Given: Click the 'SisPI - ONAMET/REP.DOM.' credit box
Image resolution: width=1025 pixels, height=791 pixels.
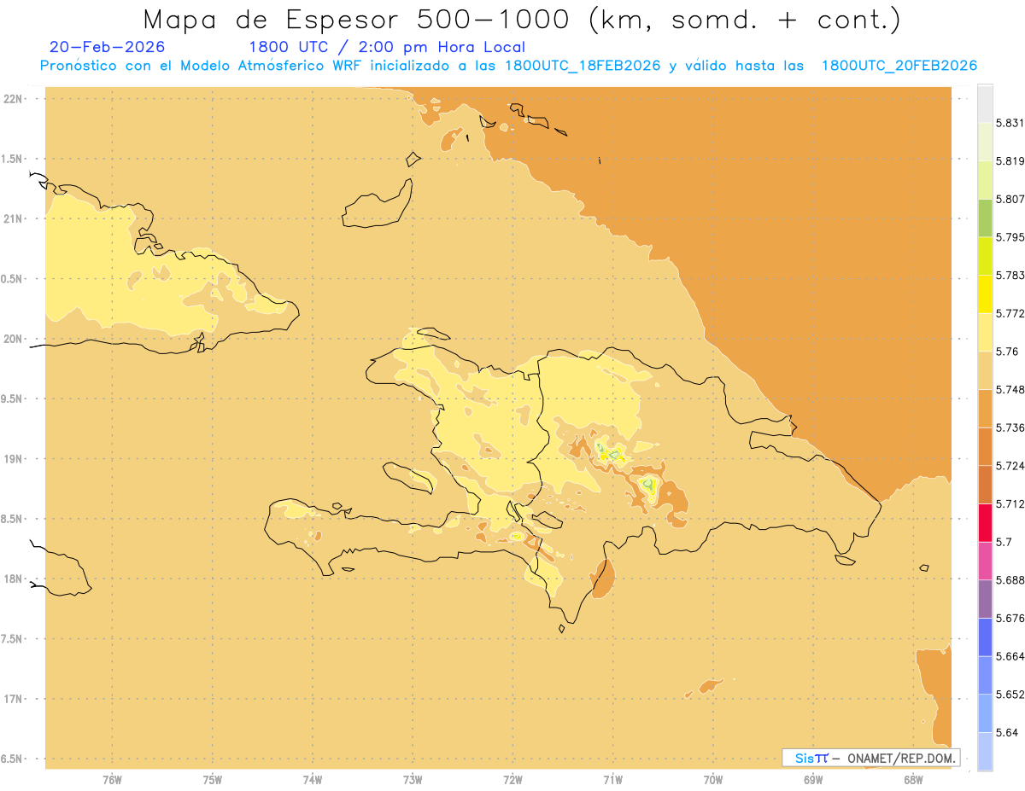Looking at the screenshot, I should coord(870,757).
